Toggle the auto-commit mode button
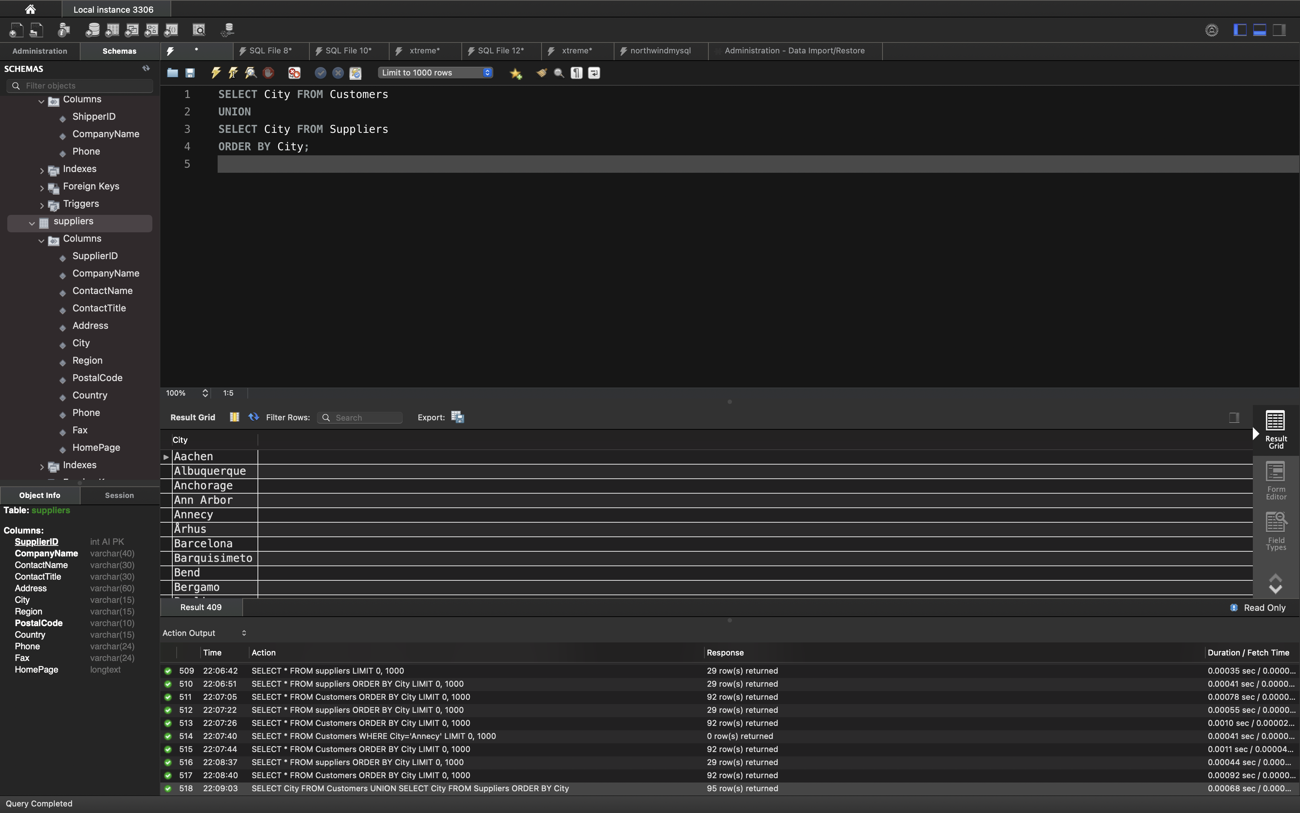 coord(355,73)
